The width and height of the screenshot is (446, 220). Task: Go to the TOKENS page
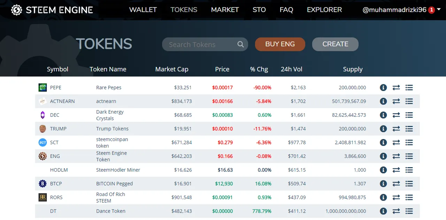184,10
